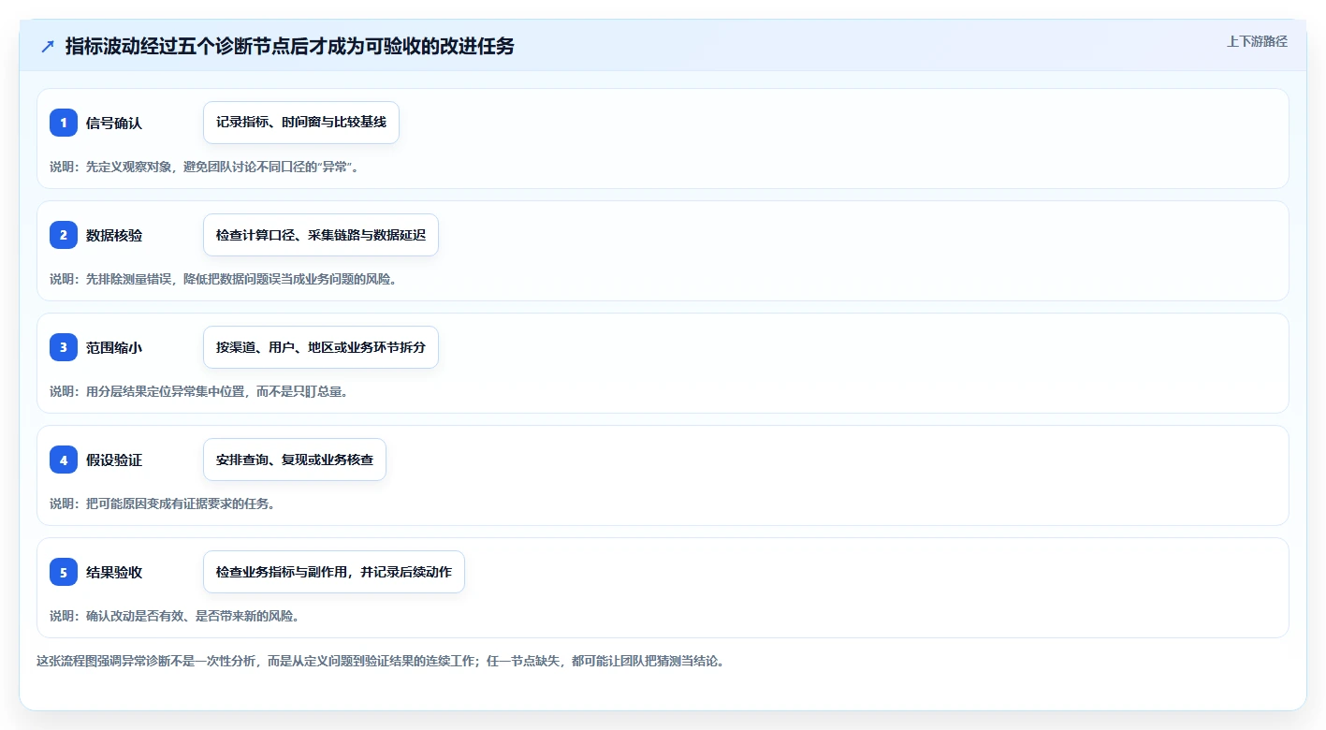Select the 数据核验 step title
The height and width of the screenshot is (730, 1326).
click(x=114, y=235)
